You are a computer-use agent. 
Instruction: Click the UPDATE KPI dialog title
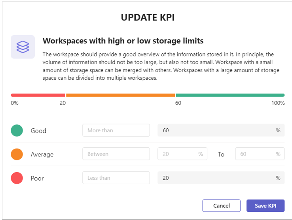point(148,17)
